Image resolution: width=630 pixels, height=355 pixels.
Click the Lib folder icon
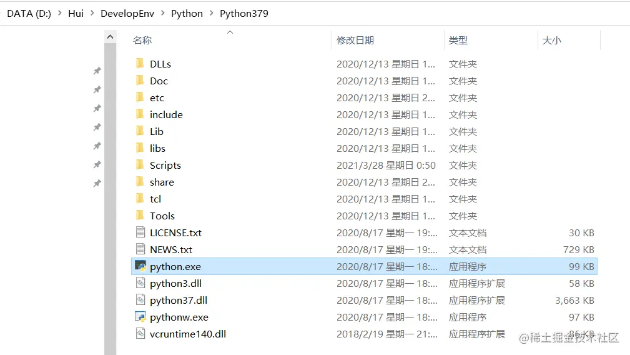140,131
